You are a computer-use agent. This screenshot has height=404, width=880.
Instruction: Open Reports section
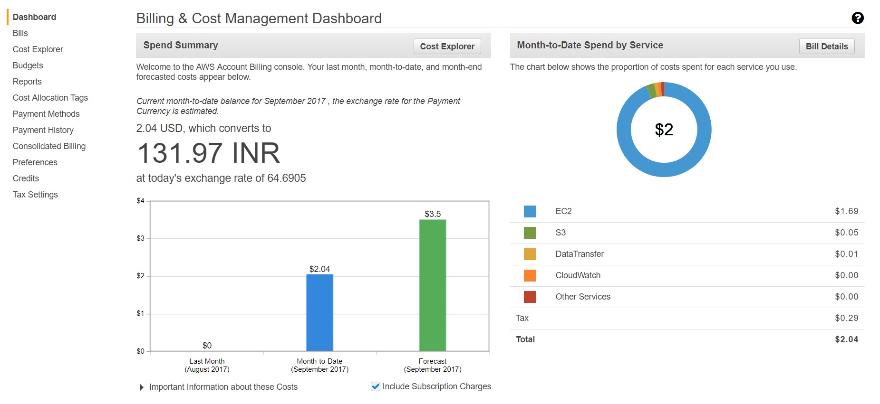27,82
